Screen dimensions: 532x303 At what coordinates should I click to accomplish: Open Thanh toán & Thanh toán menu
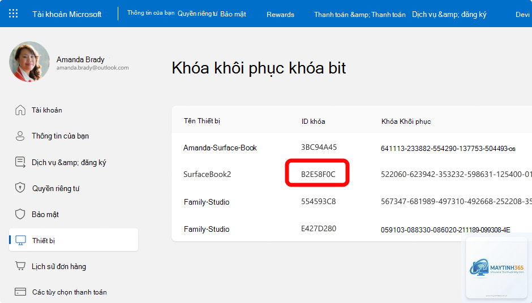click(359, 15)
